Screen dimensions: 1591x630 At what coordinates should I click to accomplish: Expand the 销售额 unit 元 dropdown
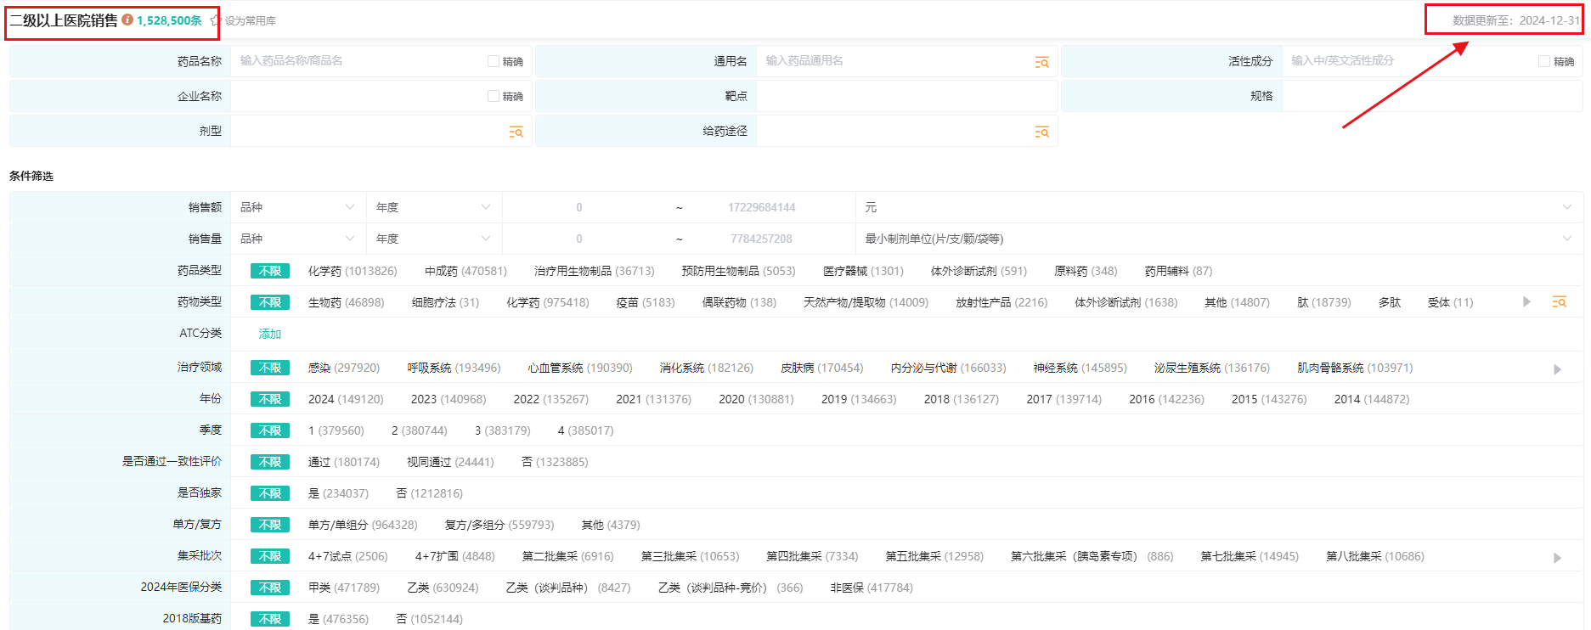(x=1566, y=207)
